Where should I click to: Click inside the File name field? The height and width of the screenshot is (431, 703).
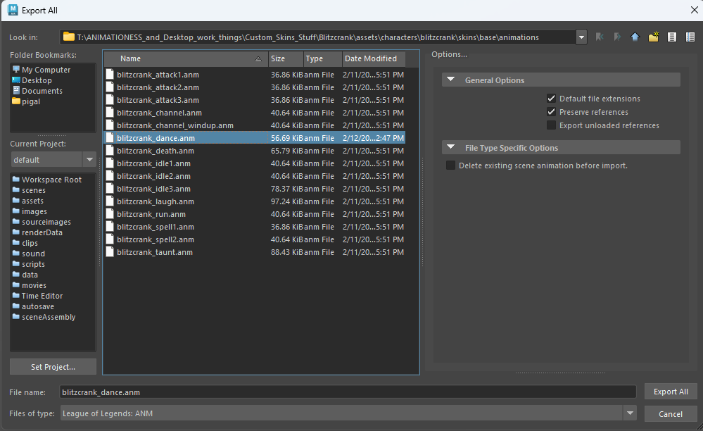pos(348,392)
